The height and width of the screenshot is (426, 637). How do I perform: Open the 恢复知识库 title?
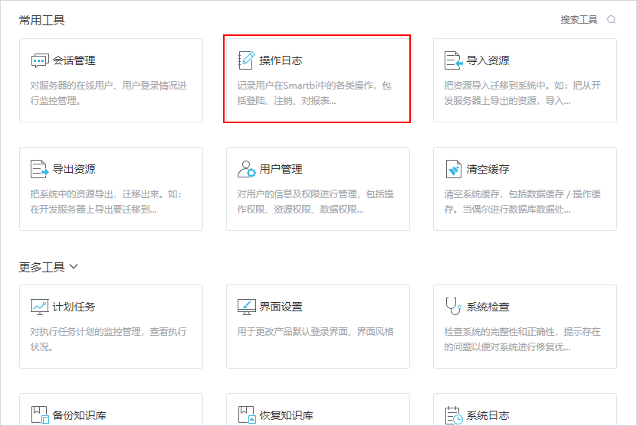tap(287, 415)
